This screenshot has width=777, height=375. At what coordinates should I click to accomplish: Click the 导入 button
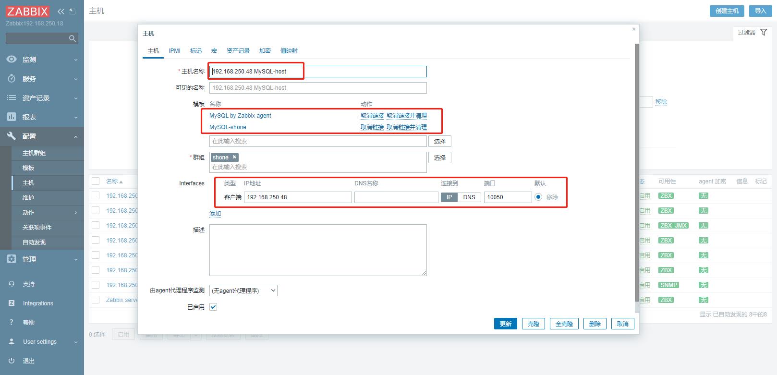click(x=761, y=11)
